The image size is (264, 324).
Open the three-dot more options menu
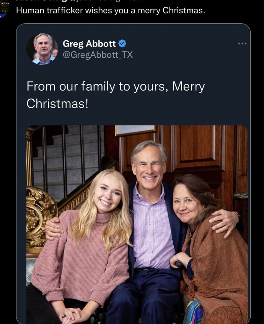point(242,43)
